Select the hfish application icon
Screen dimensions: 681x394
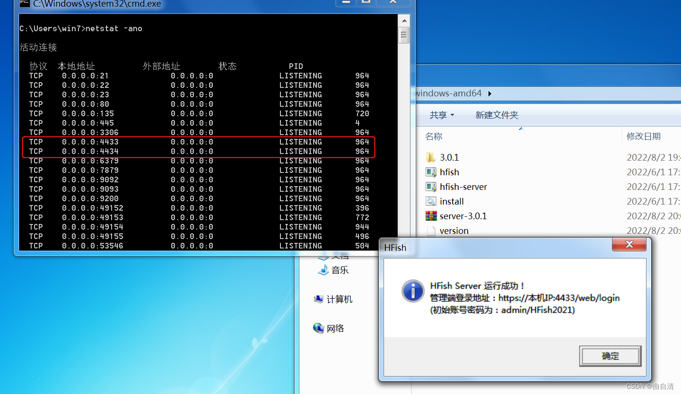430,172
